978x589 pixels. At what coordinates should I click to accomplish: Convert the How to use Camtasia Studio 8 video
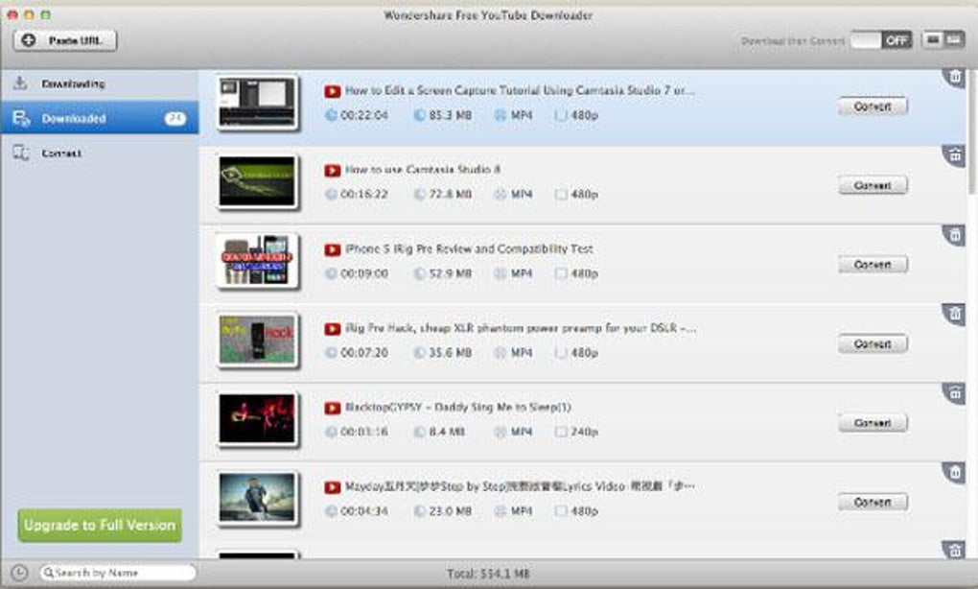point(873,185)
